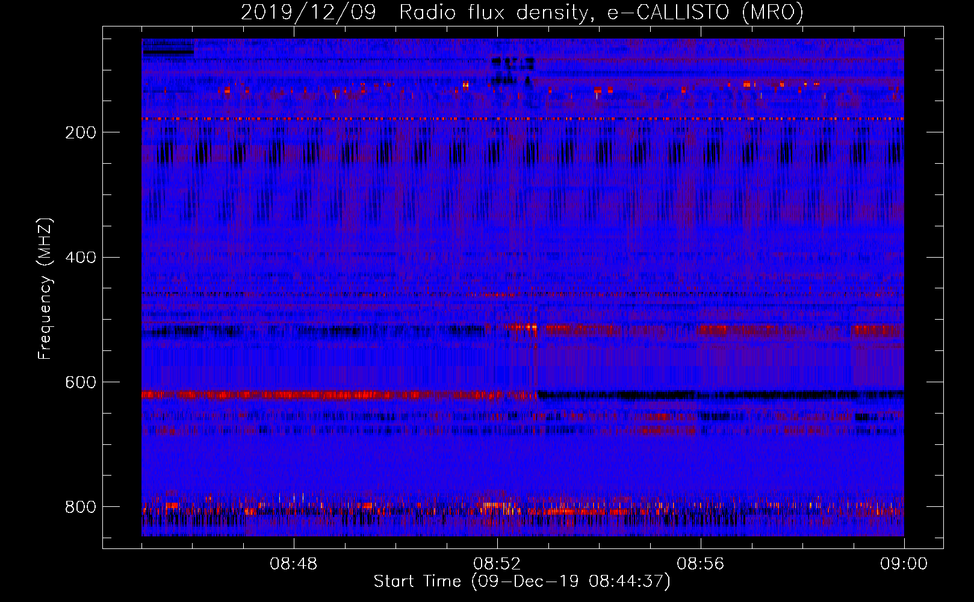Select the 'Frequency (MHZ)' axis label
This screenshot has width=974, height=602.
(45, 288)
